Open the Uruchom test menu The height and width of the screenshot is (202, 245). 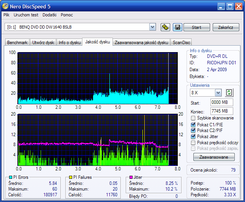26,15
